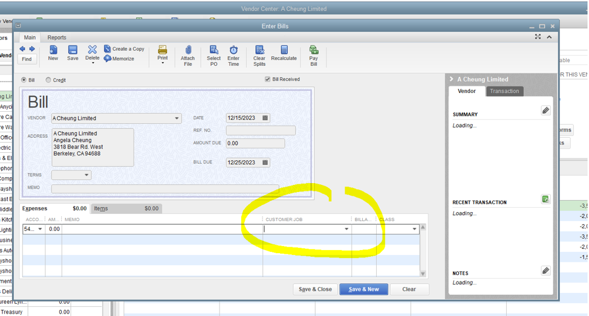Open Select PO tool
The image size is (589, 316).
tap(213, 56)
